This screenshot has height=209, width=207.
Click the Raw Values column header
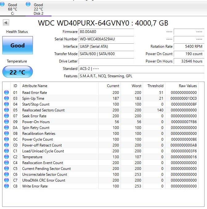(x=188, y=86)
